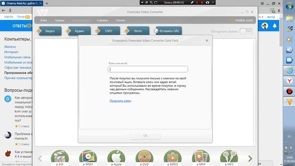Click the Windows Start orb
The width and height of the screenshot is (295, 166).
pyautogui.click(x=289, y=7)
